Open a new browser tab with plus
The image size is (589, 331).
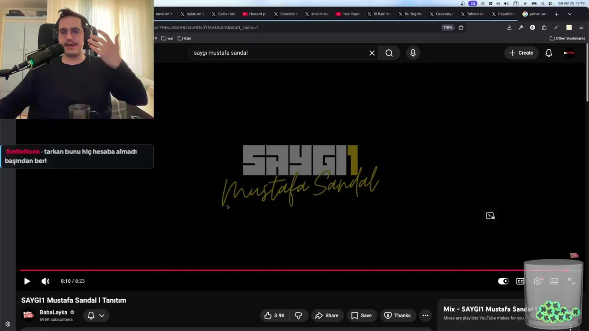click(556, 14)
